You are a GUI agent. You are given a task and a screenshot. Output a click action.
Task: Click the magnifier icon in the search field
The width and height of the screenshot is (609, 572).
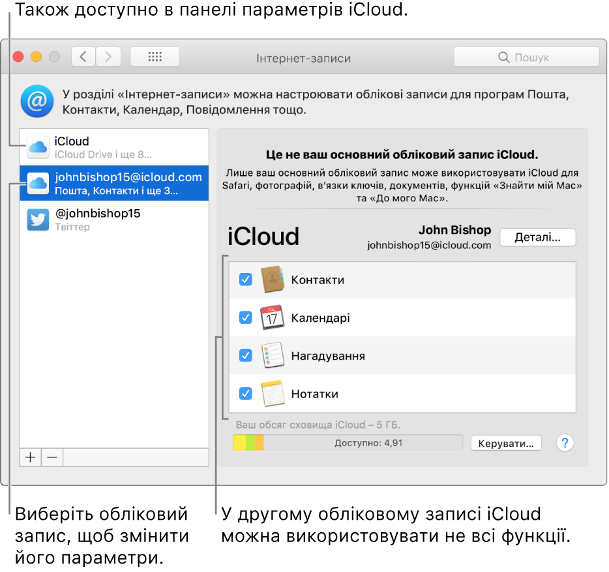[503, 57]
